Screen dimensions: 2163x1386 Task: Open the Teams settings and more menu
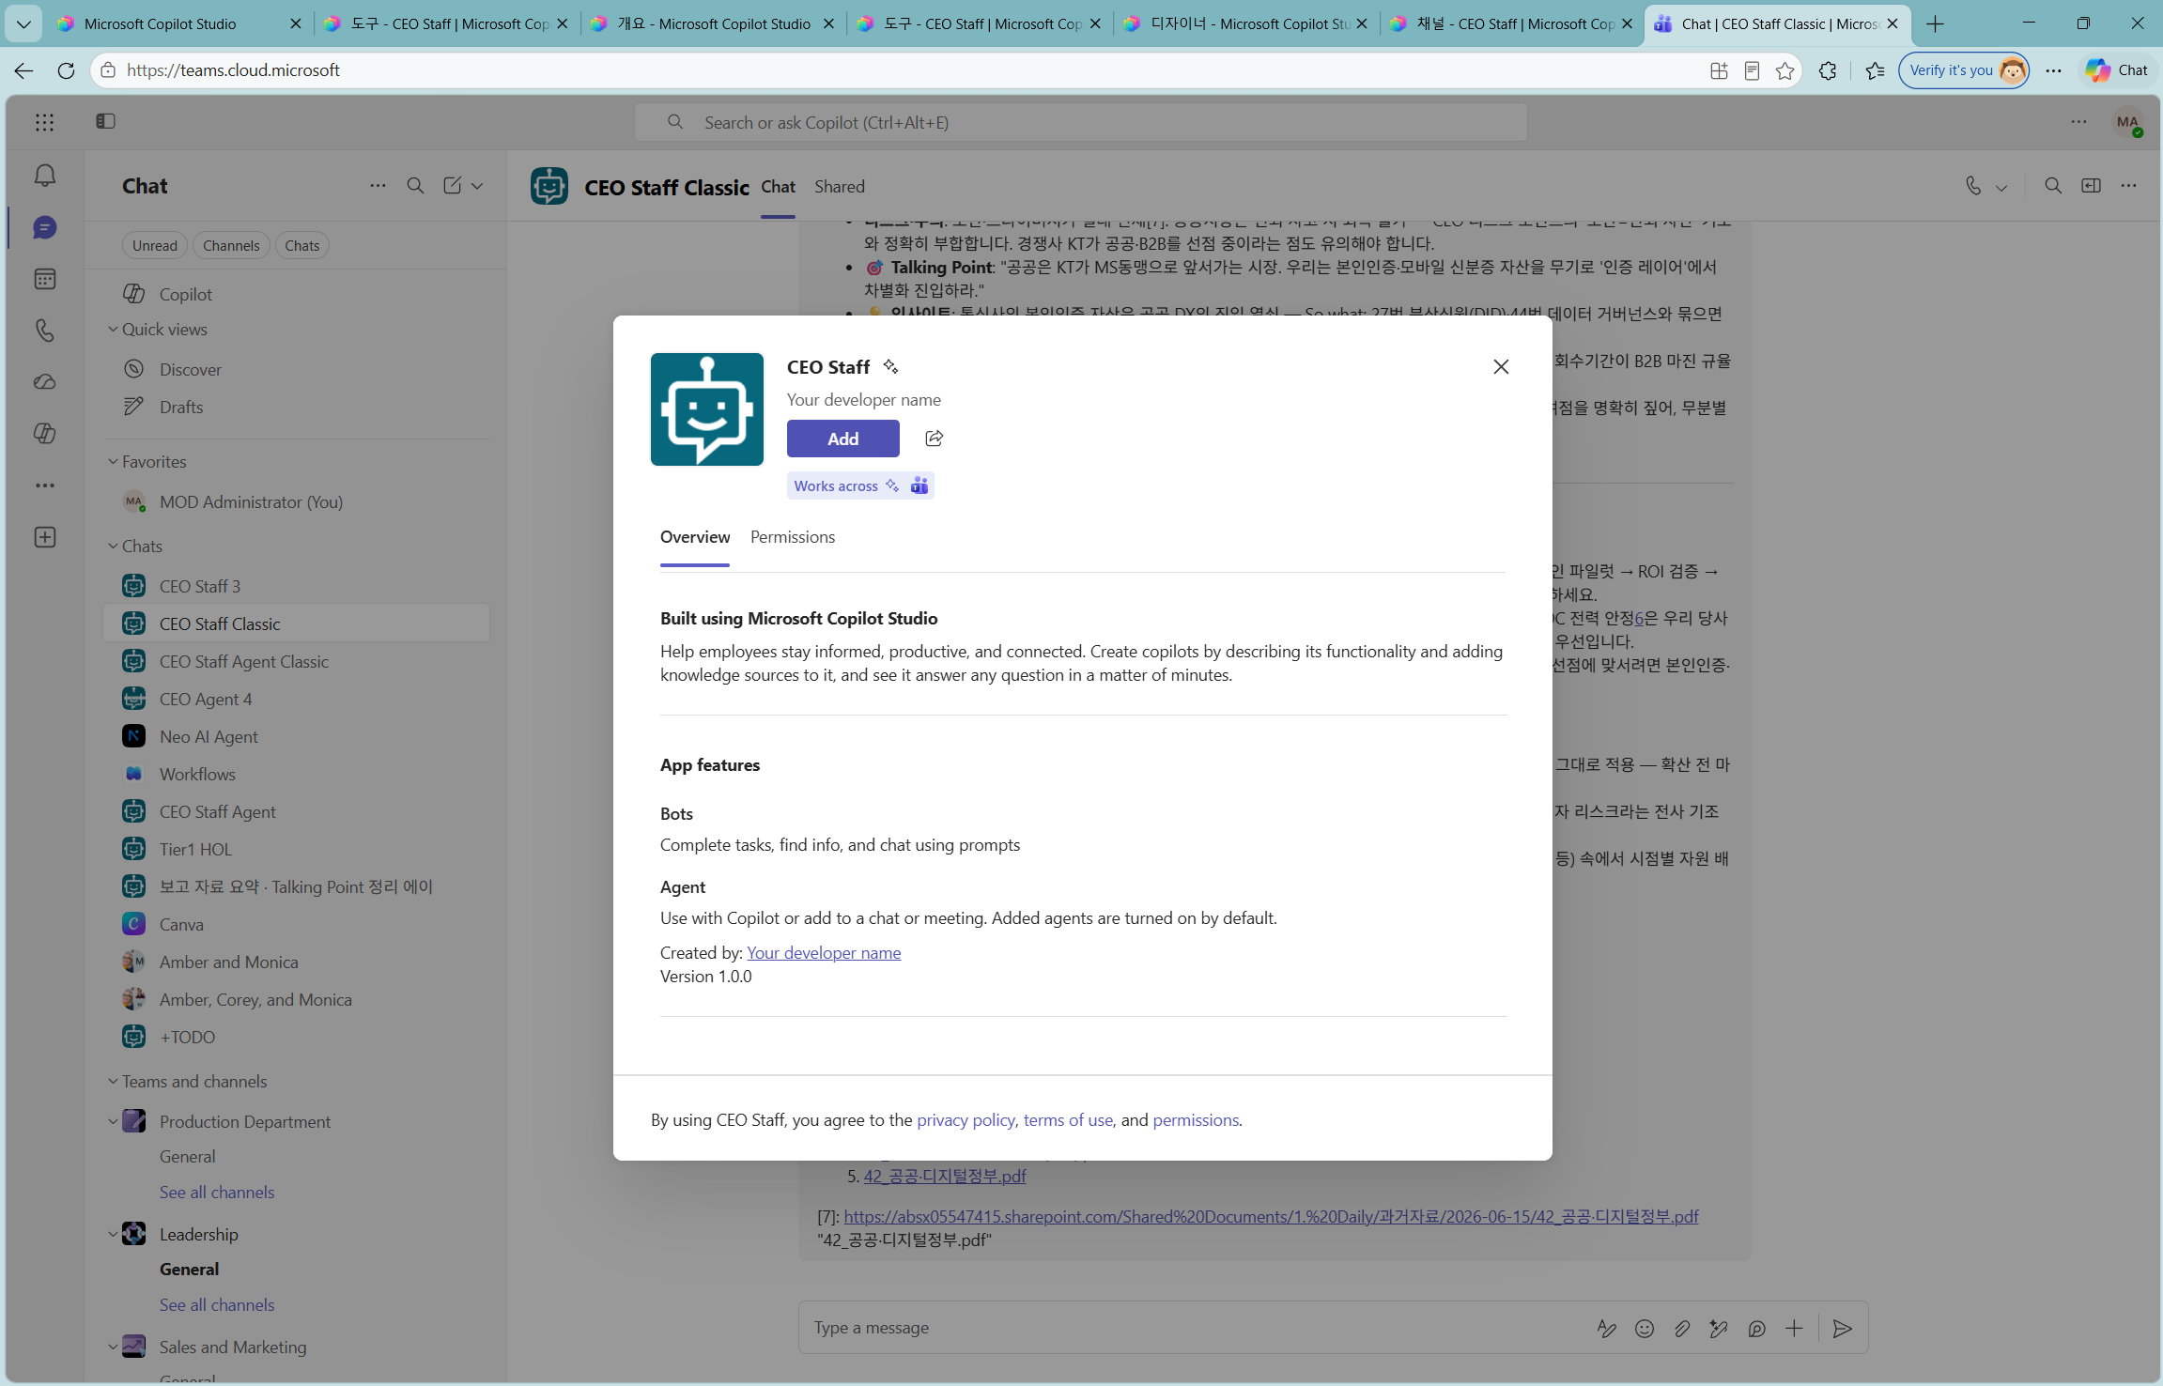point(2078,122)
